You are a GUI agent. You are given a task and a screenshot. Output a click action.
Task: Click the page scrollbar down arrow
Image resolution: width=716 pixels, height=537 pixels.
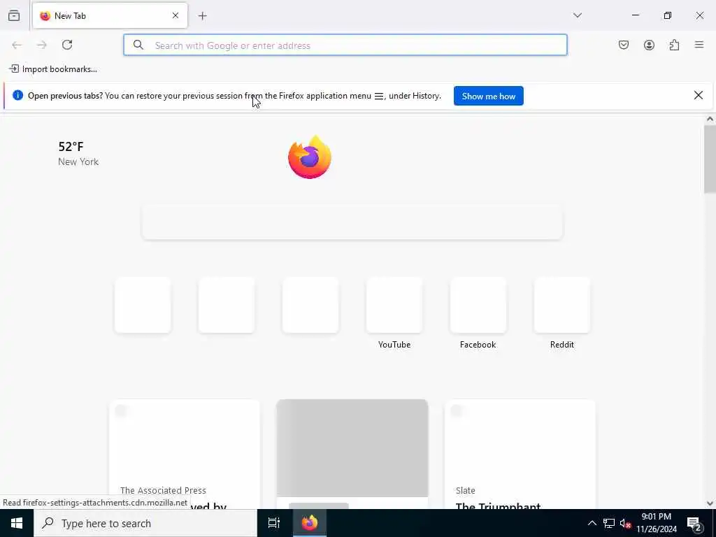click(x=710, y=503)
